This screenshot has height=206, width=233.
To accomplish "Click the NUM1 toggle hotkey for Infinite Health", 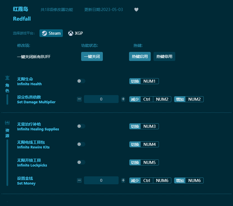I will (144, 81).
